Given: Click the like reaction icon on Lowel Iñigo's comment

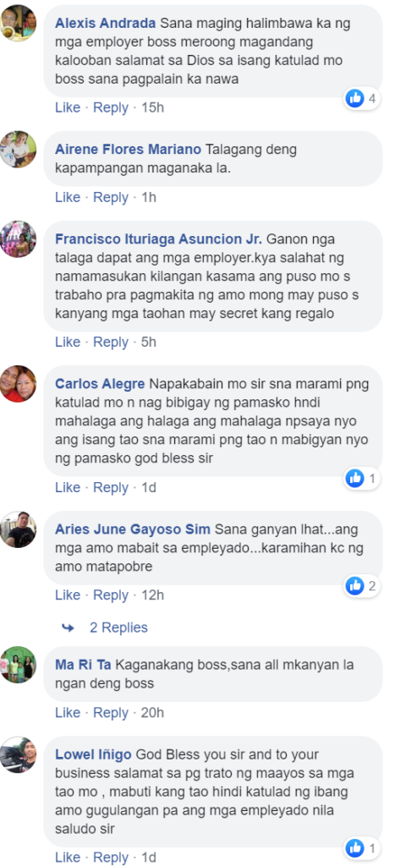Looking at the screenshot, I should pyautogui.click(x=354, y=847).
